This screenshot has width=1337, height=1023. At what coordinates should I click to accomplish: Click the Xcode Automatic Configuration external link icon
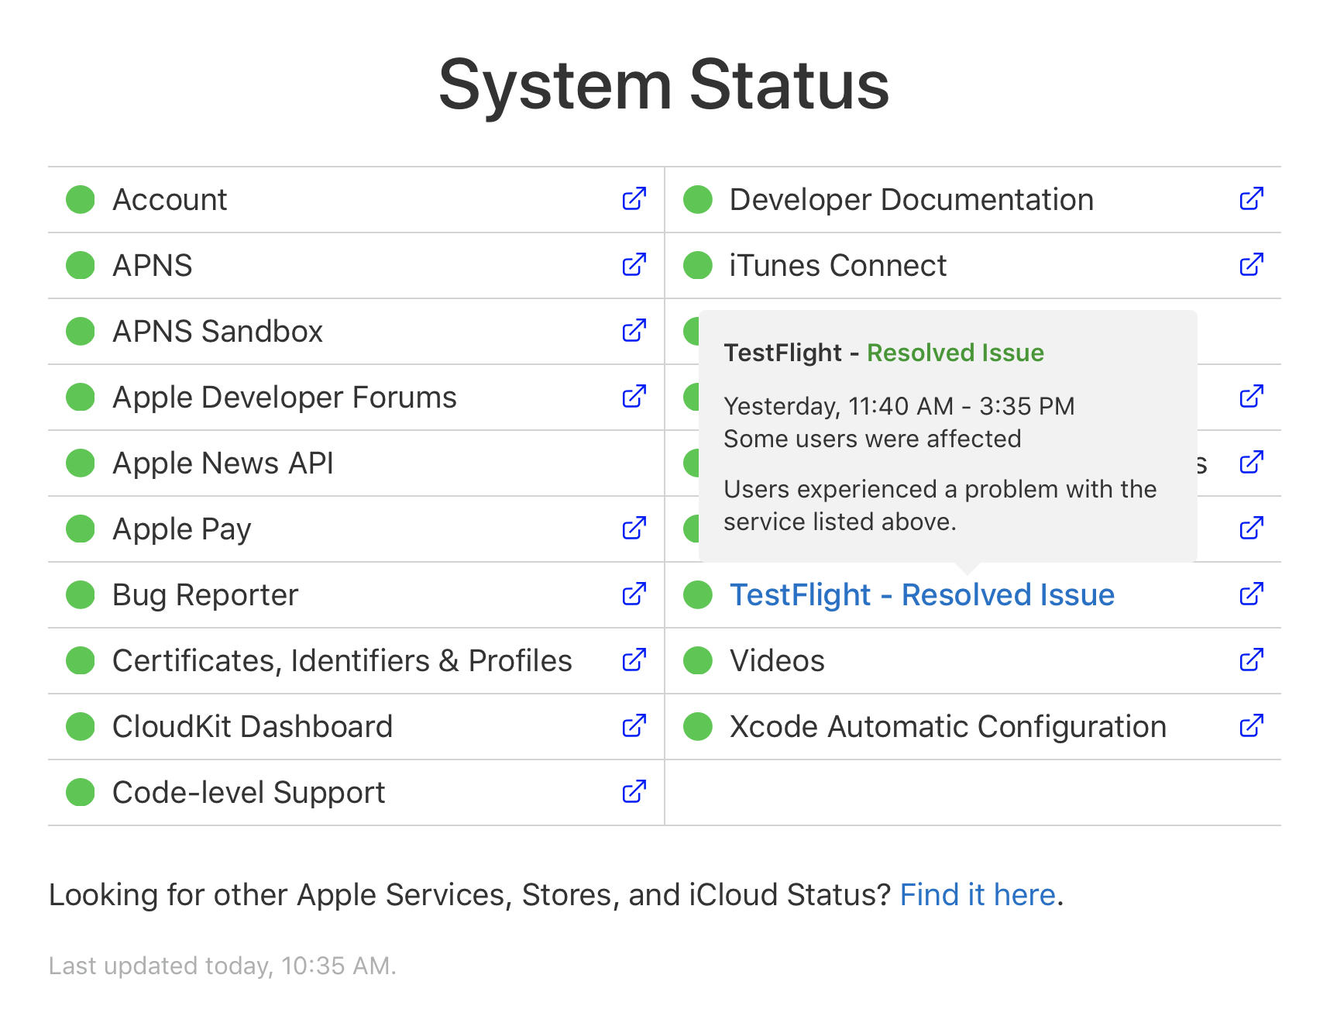pos(1252,726)
